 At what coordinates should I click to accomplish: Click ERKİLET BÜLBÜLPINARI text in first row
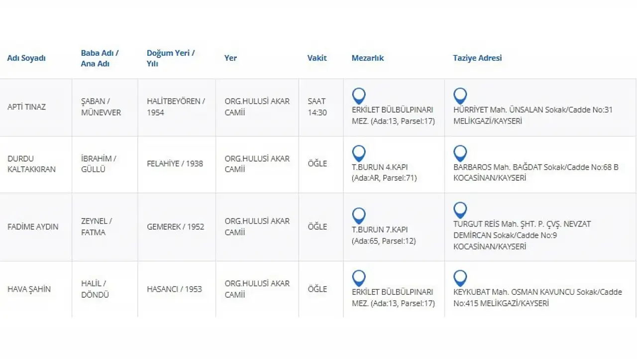click(x=392, y=110)
